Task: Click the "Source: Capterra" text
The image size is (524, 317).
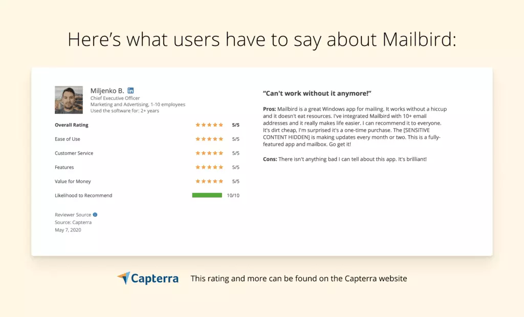Action: (x=73, y=222)
